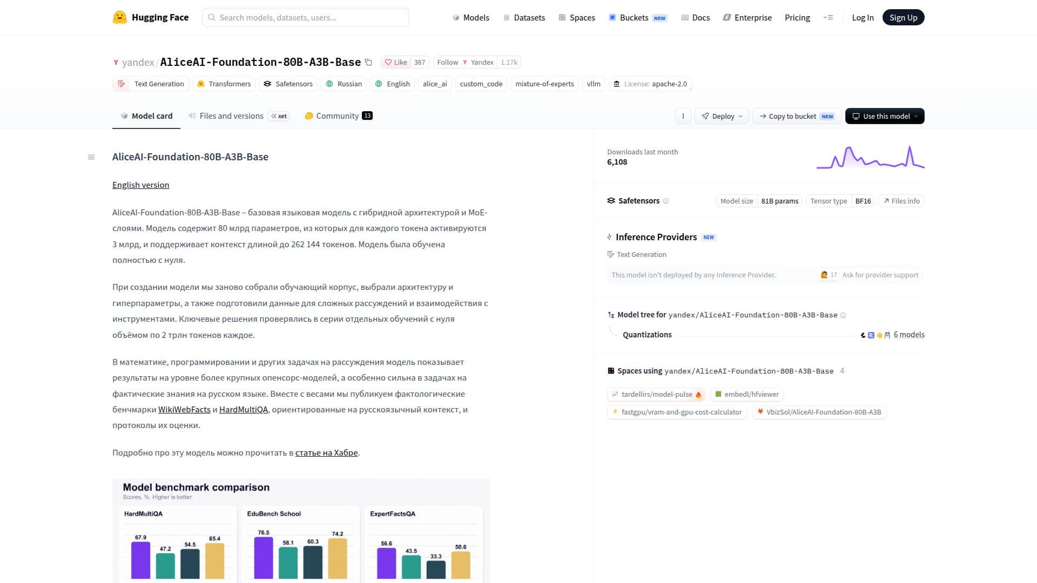The width and height of the screenshot is (1037, 583).
Task: Click Safetensors info circle icon
Action: (666, 201)
